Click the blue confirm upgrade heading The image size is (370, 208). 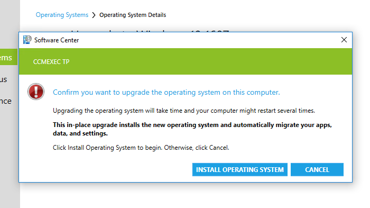click(166, 92)
